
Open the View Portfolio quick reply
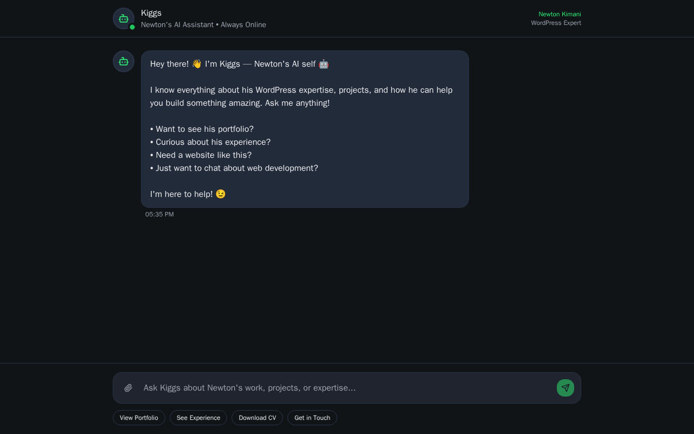tap(139, 418)
